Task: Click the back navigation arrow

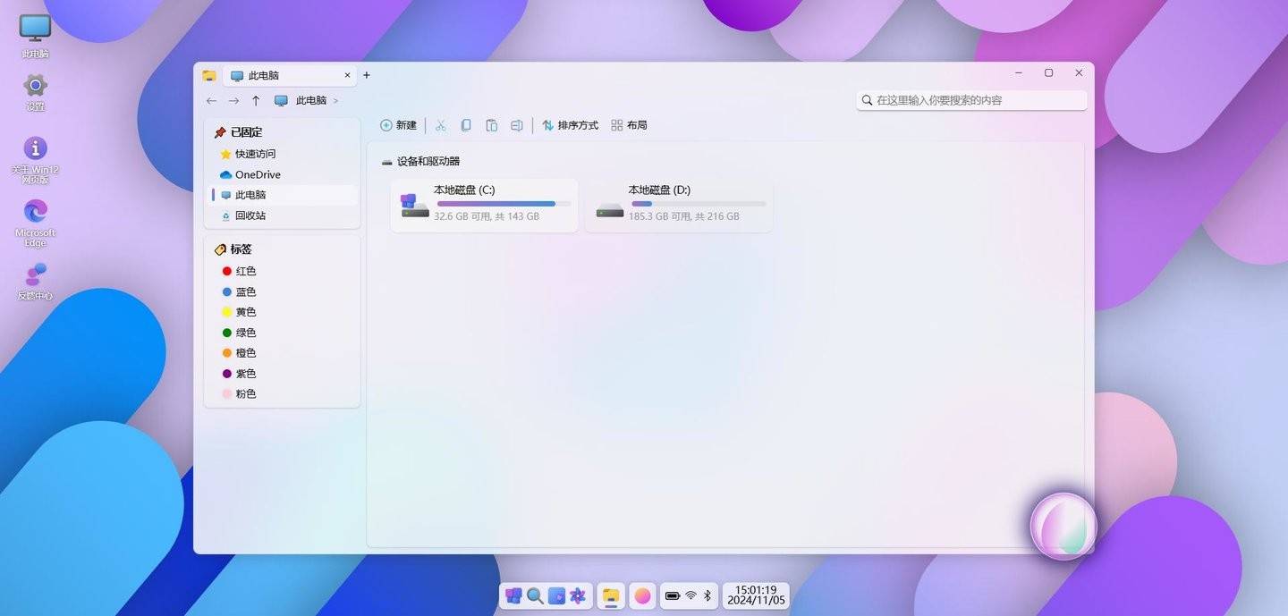Action: click(211, 101)
